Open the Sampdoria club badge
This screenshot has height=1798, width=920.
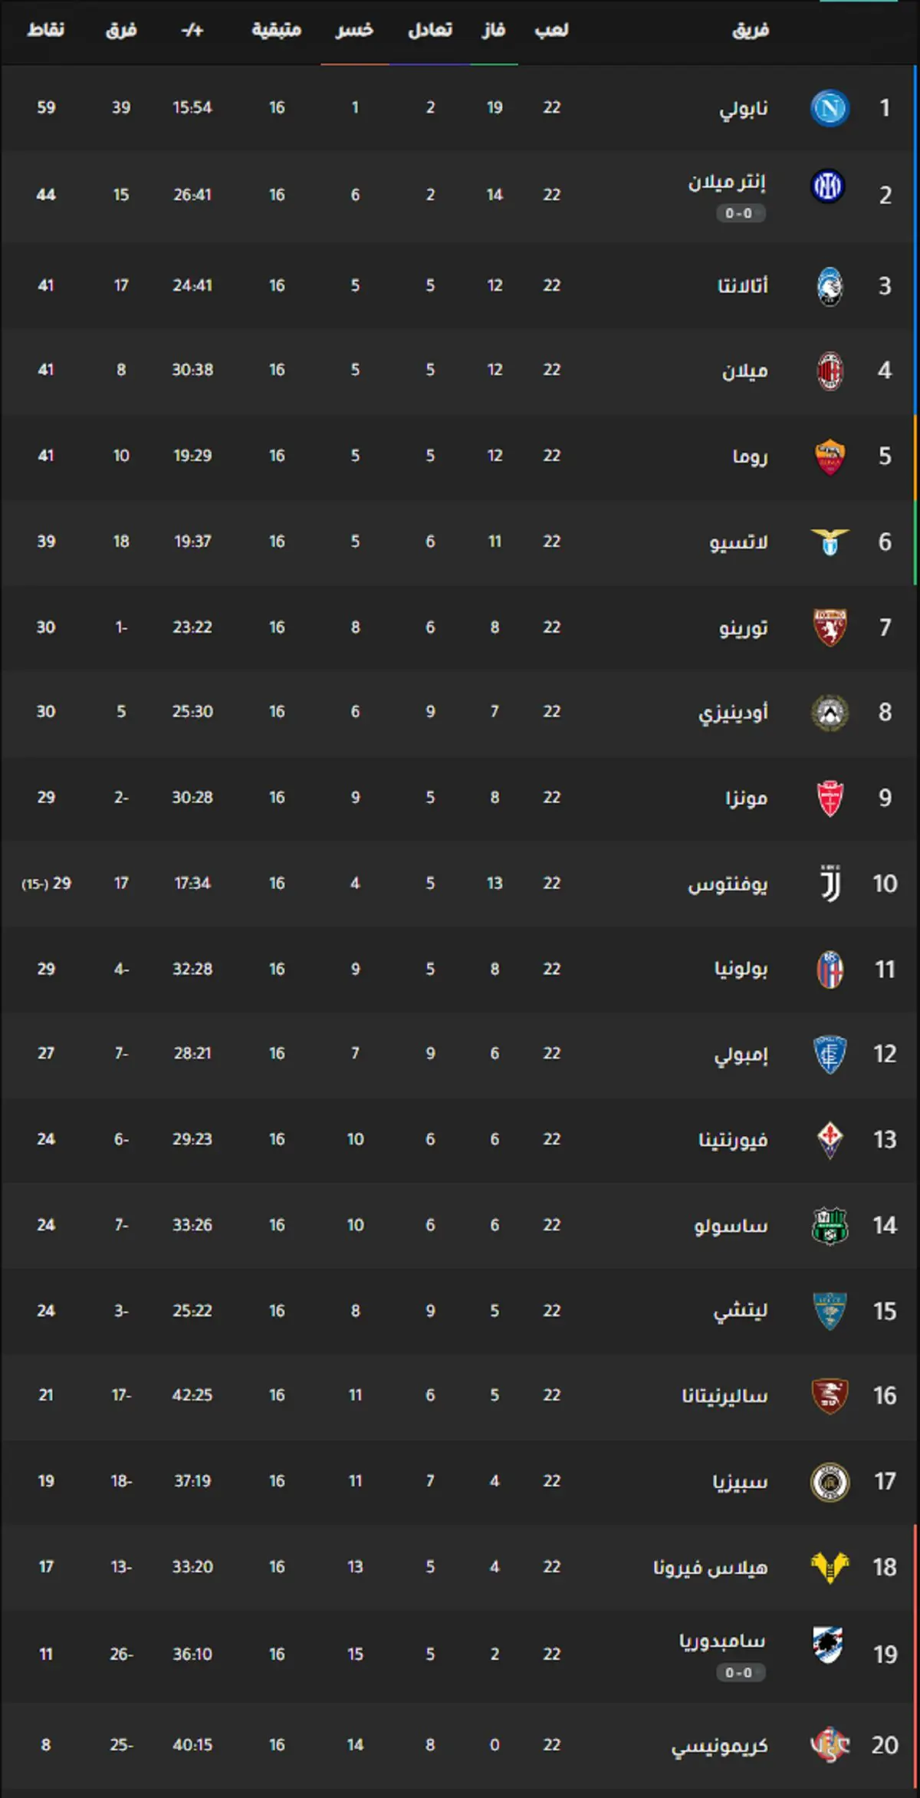829,1644
